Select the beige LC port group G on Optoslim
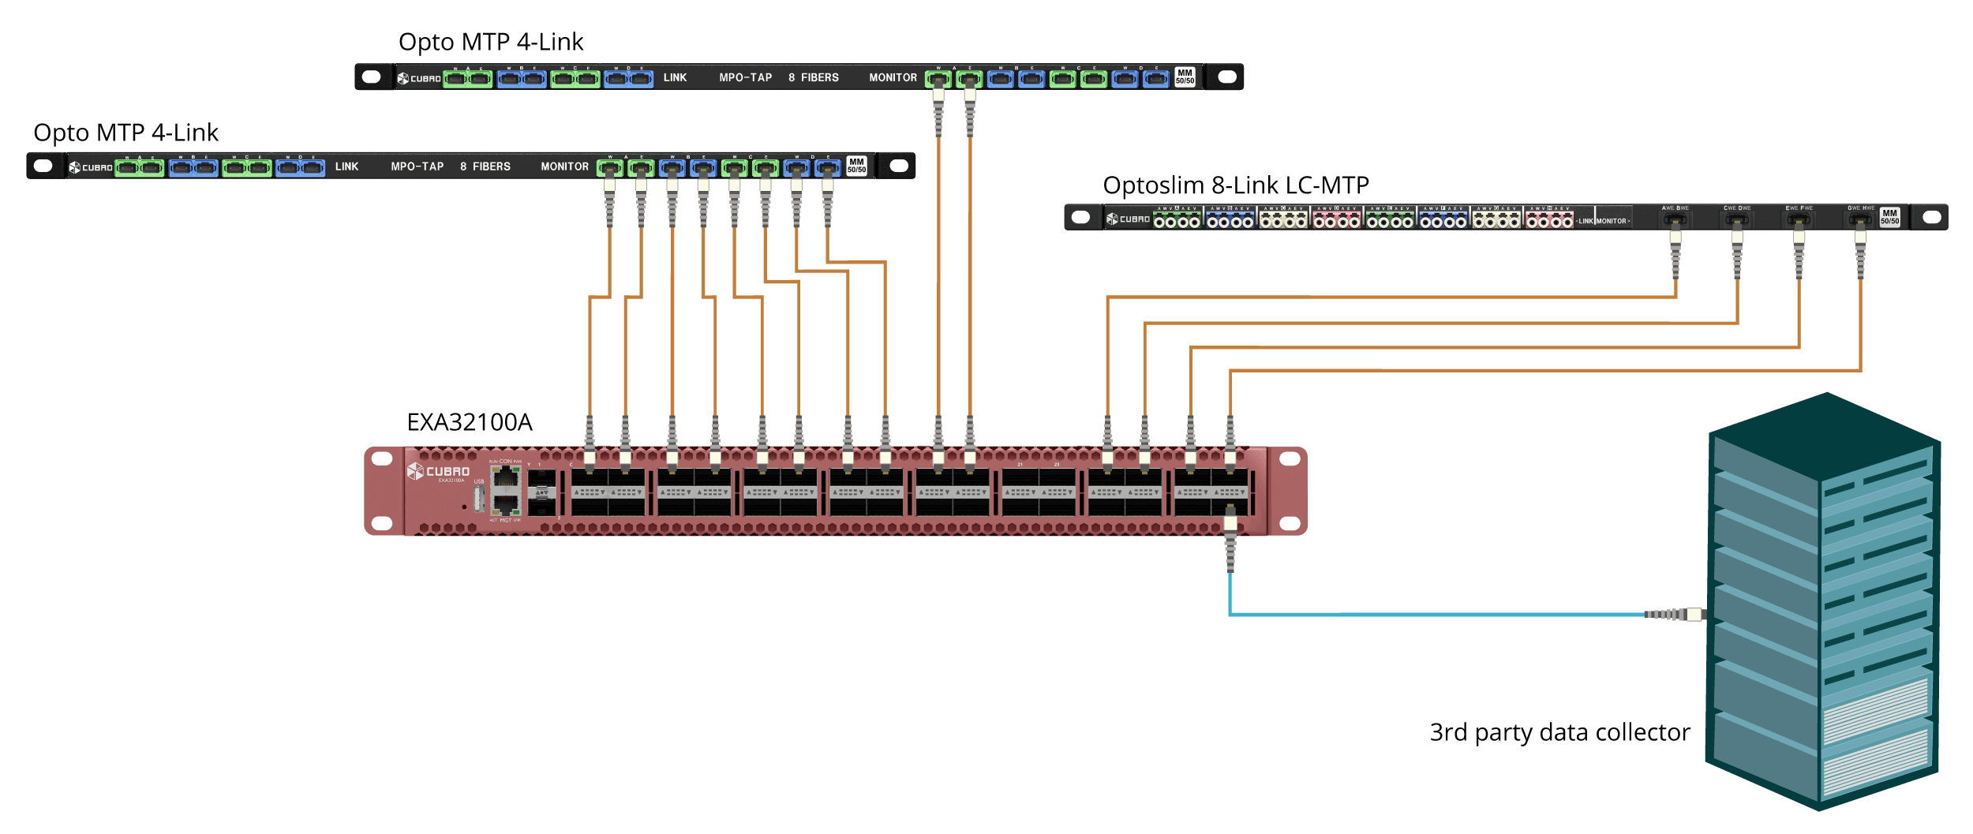Image resolution: width=1973 pixels, height=834 pixels. (1496, 220)
